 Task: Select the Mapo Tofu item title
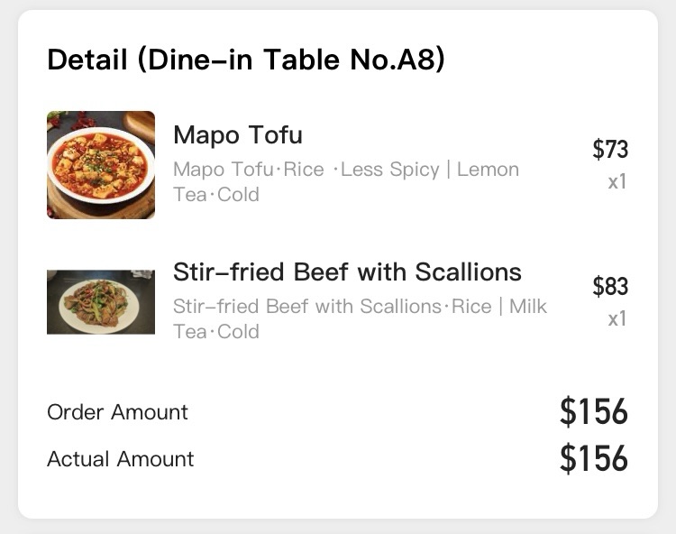pyautogui.click(x=238, y=135)
